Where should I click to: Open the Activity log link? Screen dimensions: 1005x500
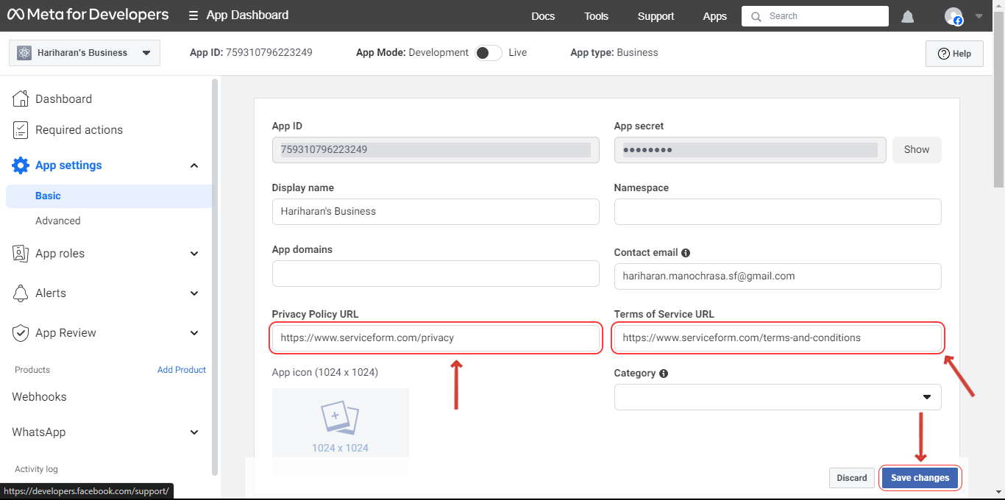[36, 469]
